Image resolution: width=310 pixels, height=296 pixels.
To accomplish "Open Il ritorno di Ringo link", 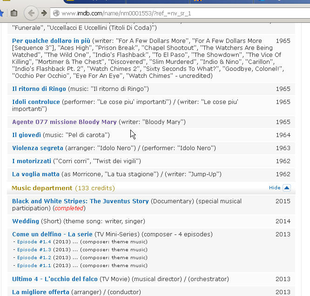I will click(x=39, y=89).
